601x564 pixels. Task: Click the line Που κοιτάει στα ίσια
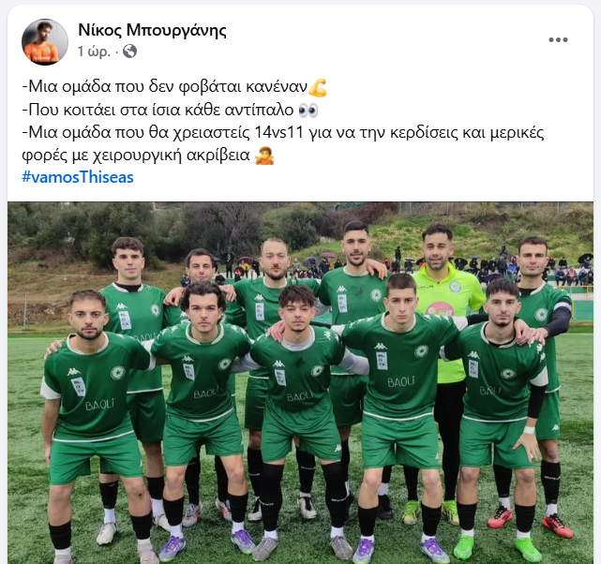point(158,111)
